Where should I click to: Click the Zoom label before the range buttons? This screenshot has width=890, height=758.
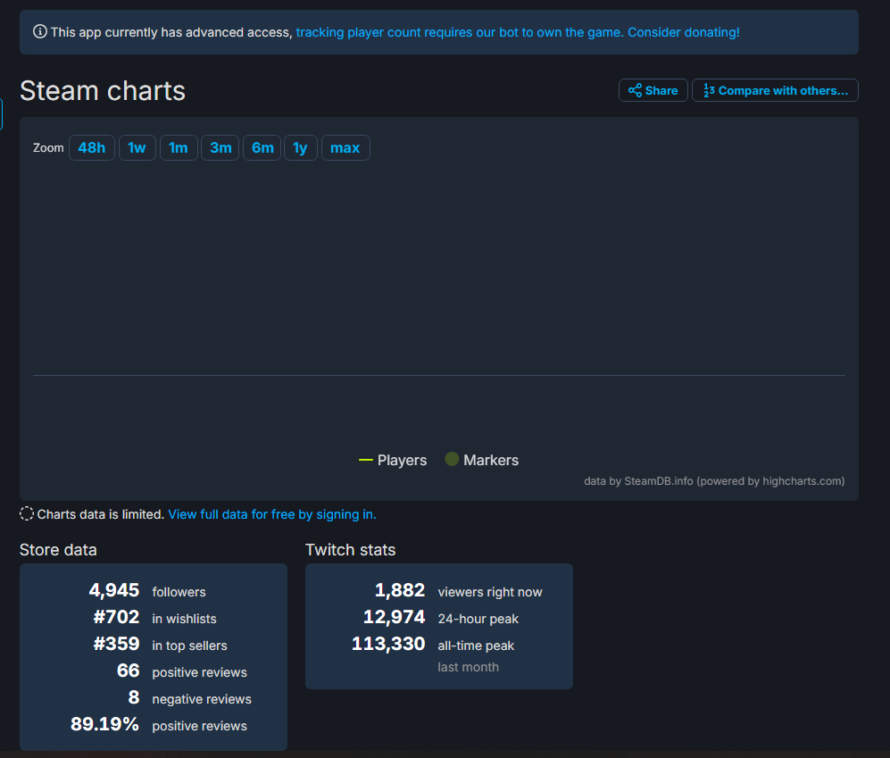(48, 147)
